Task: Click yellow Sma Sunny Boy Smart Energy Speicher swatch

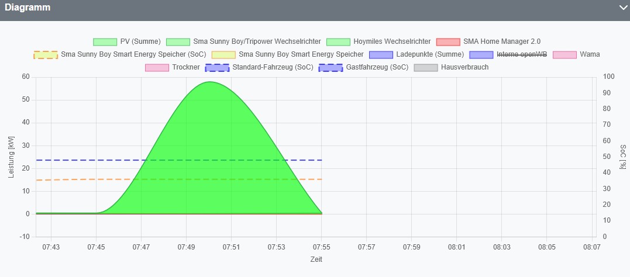Action: coord(223,54)
